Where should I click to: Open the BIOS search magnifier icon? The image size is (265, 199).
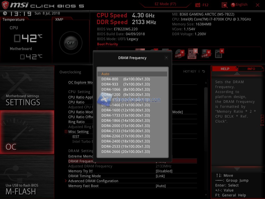pos(224,5)
